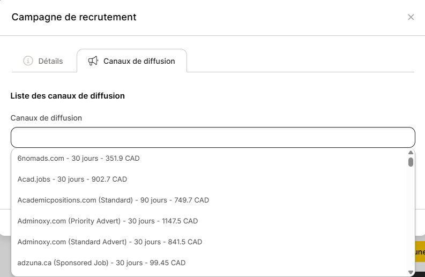Click the Campagne de recrutement title
This screenshot has height=277, width=425.
(x=74, y=17)
